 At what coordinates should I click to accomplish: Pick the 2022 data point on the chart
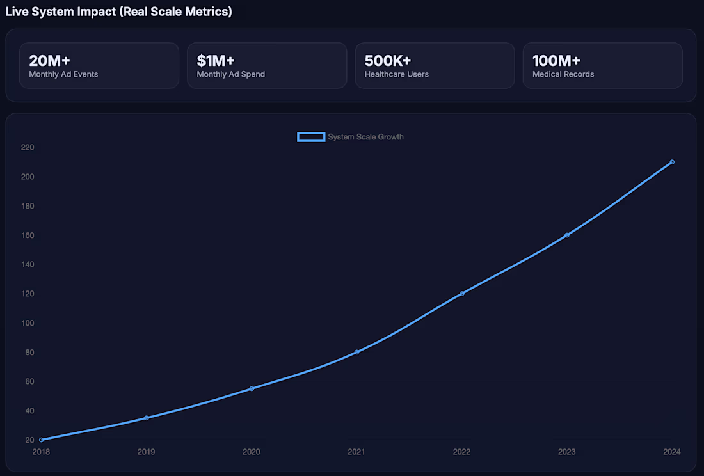click(461, 294)
